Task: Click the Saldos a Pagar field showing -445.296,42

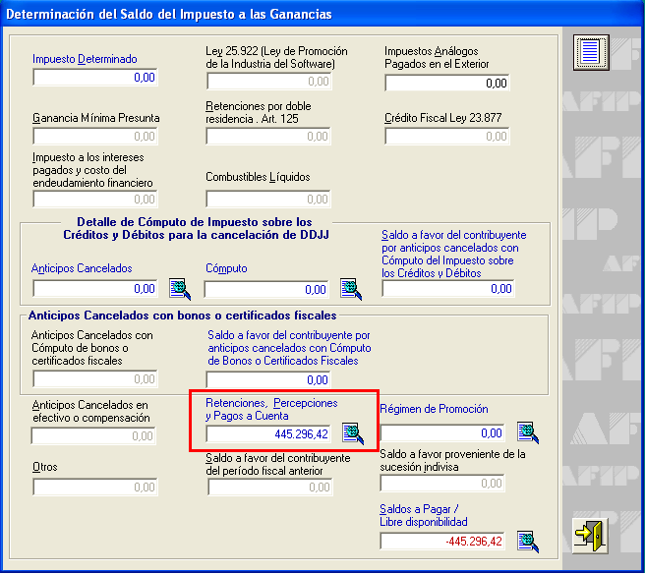Action: (x=442, y=541)
